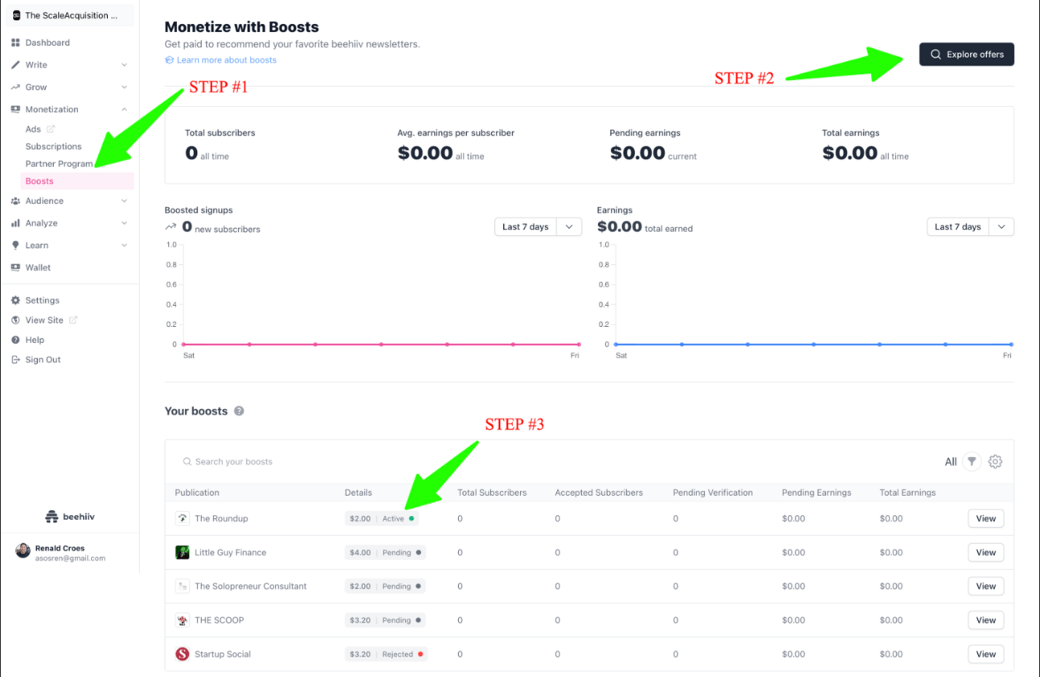Viewport: 1040px width, 677px height.
Task: View The Roundup boost details
Action: point(986,518)
